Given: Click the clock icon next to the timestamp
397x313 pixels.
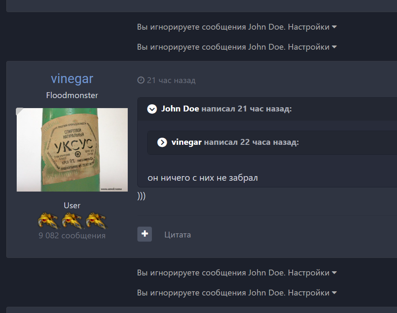Looking at the screenshot, I should point(140,80).
